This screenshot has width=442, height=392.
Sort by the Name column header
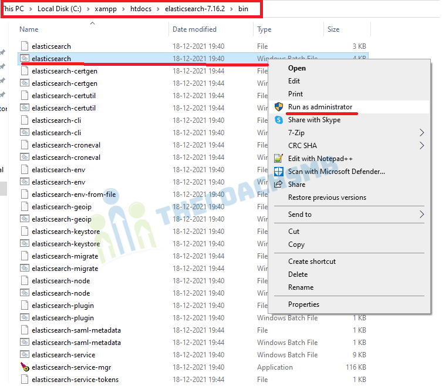(29, 29)
